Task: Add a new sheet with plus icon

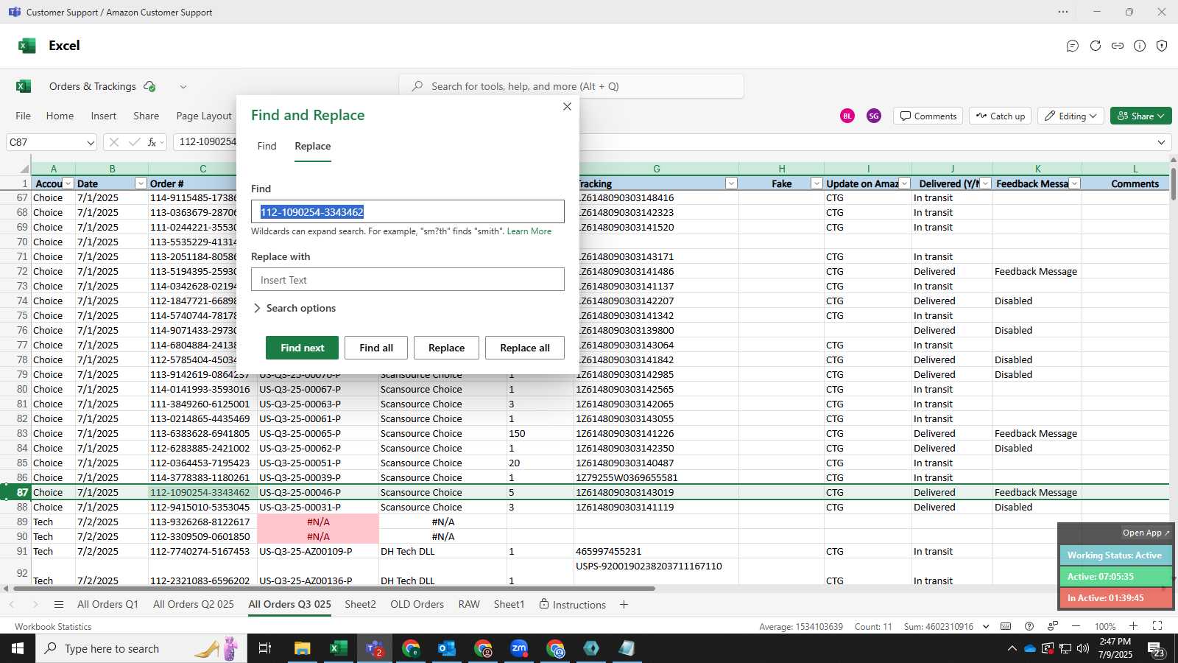Action: click(x=624, y=605)
